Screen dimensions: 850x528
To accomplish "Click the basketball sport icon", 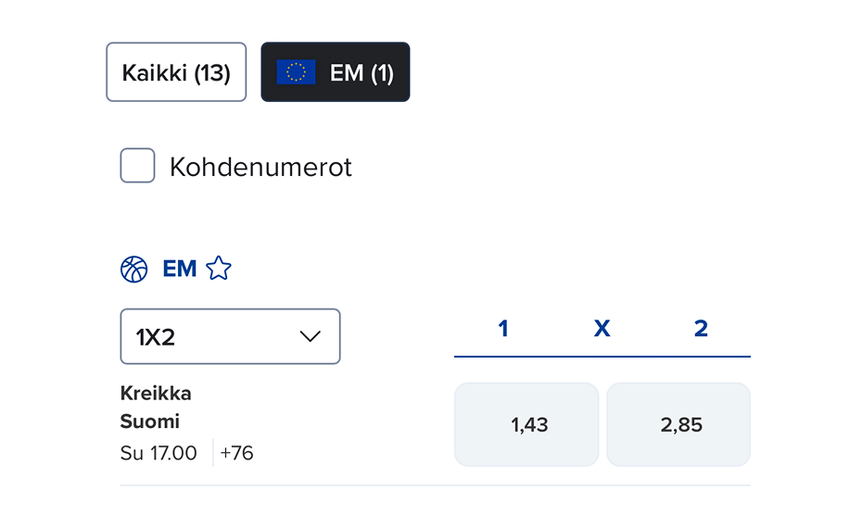I will (134, 270).
